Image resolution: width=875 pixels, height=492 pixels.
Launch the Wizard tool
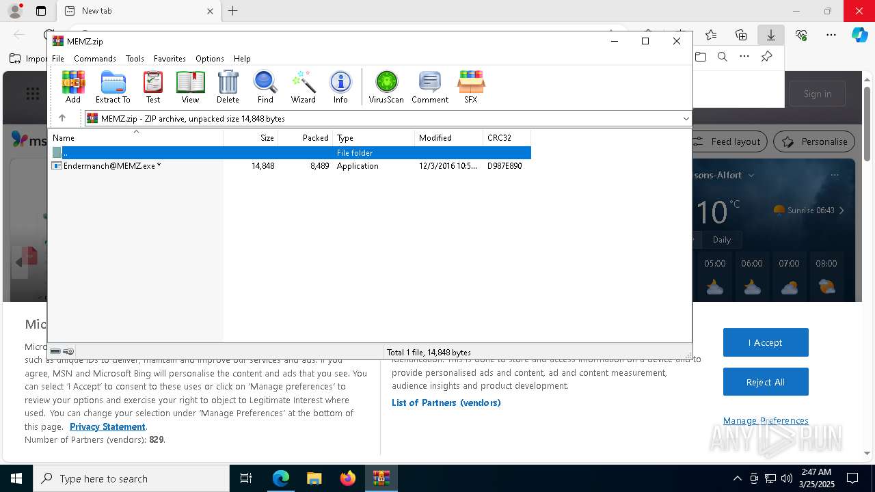click(x=304, y=87)
